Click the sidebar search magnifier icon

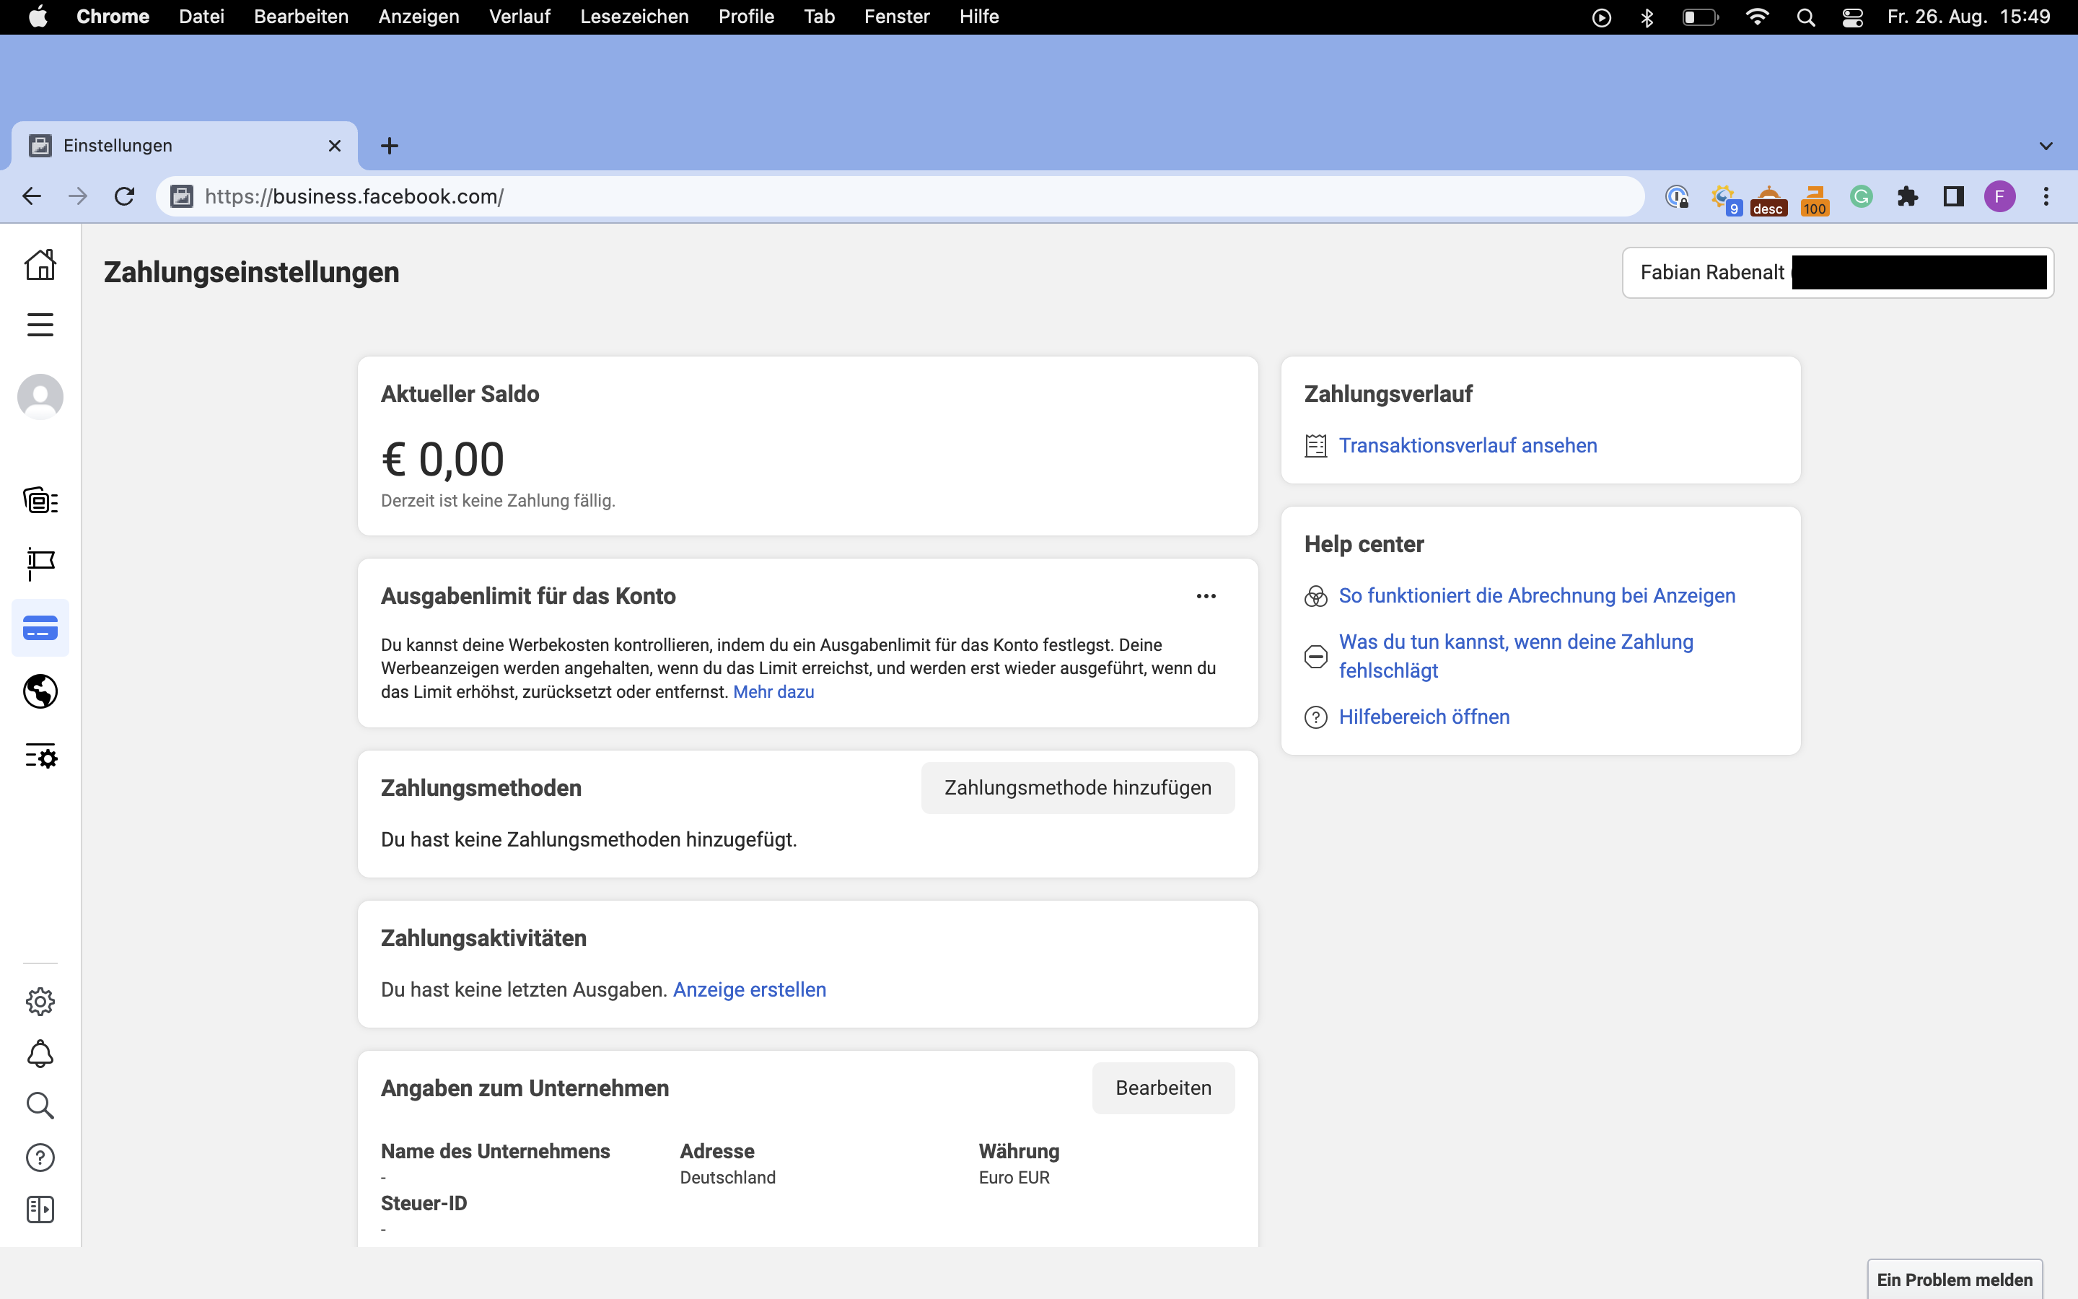click(x=40, y=1106)
